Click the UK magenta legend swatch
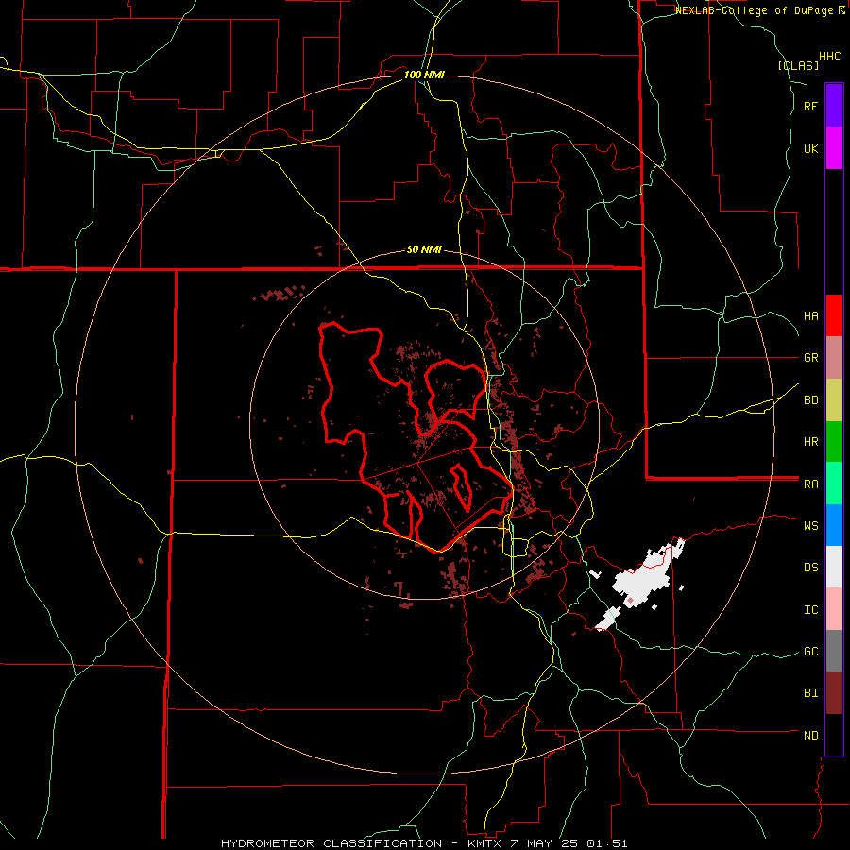The image size is (850, 850). click(834, 148)
